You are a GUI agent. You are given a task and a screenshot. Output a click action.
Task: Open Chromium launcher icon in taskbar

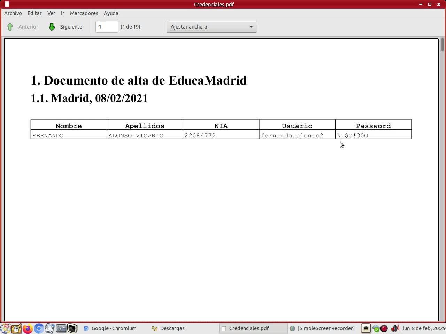pyautogui.click(x=39, y=328)
